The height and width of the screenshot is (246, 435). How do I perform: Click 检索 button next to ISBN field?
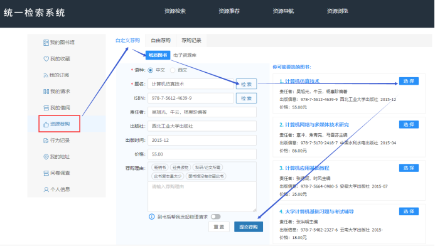[246, 98]
